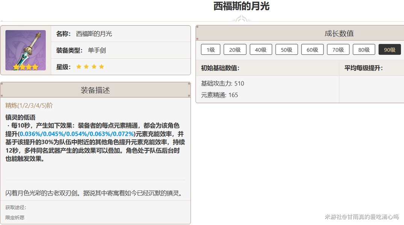
Task: Switch to the 40级 level values
Action: (261, 49)
